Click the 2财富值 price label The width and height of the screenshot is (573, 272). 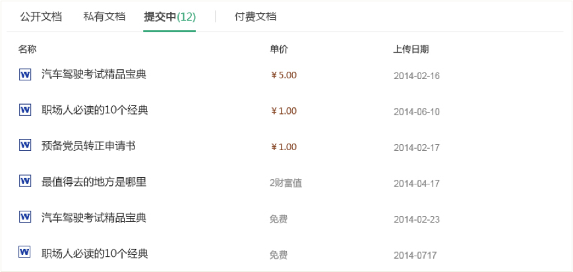(x=286, y=183)
